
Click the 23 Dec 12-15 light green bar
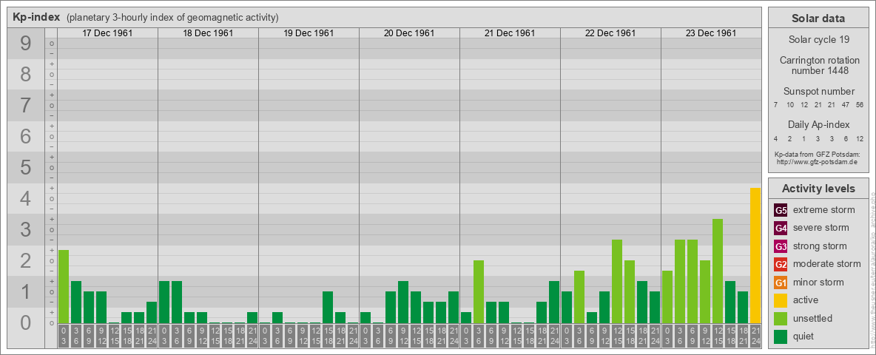(x=718, y=271)
